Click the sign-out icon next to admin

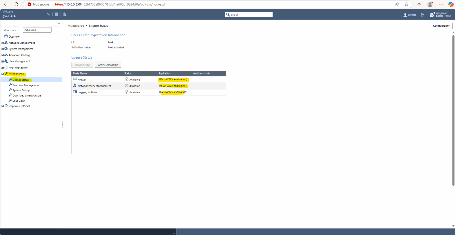coord(422,14)
